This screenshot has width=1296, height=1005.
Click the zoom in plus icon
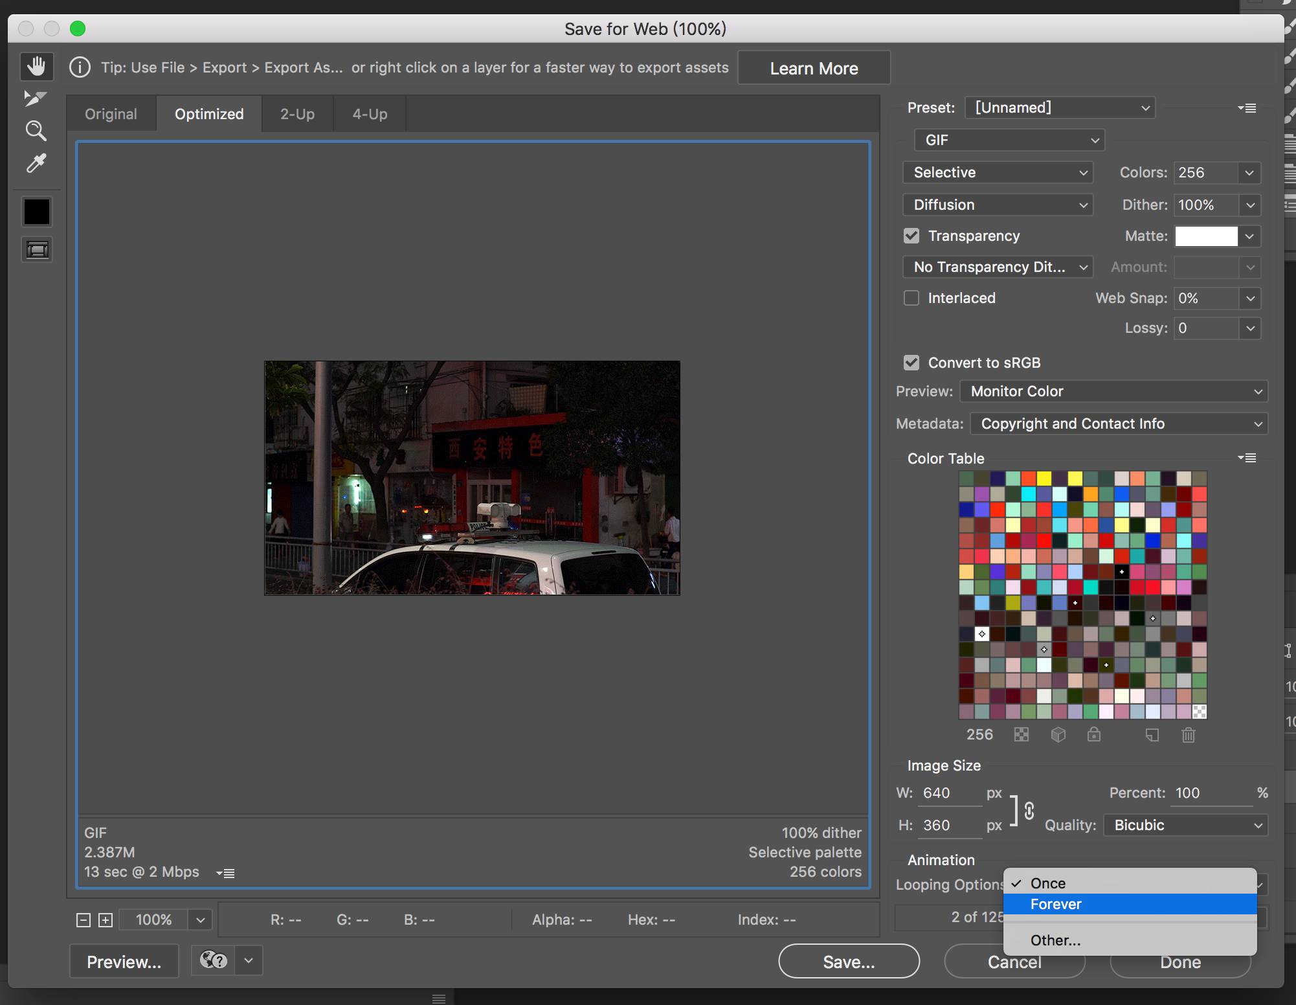tap(106, 920)
